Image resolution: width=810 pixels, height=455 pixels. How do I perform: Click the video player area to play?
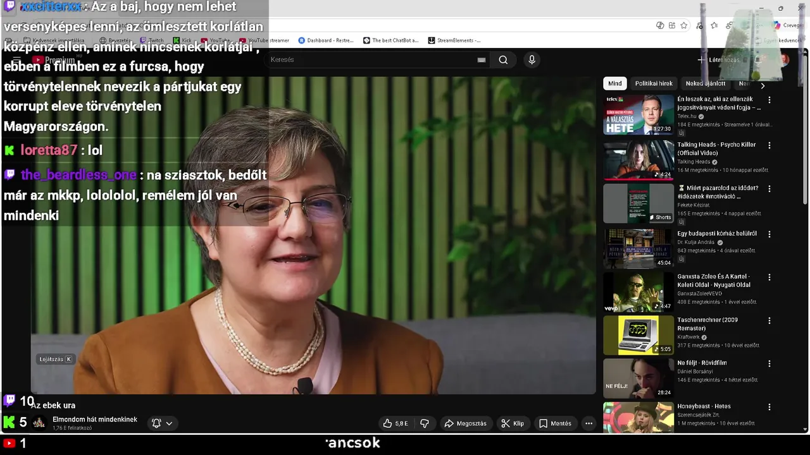313,236
